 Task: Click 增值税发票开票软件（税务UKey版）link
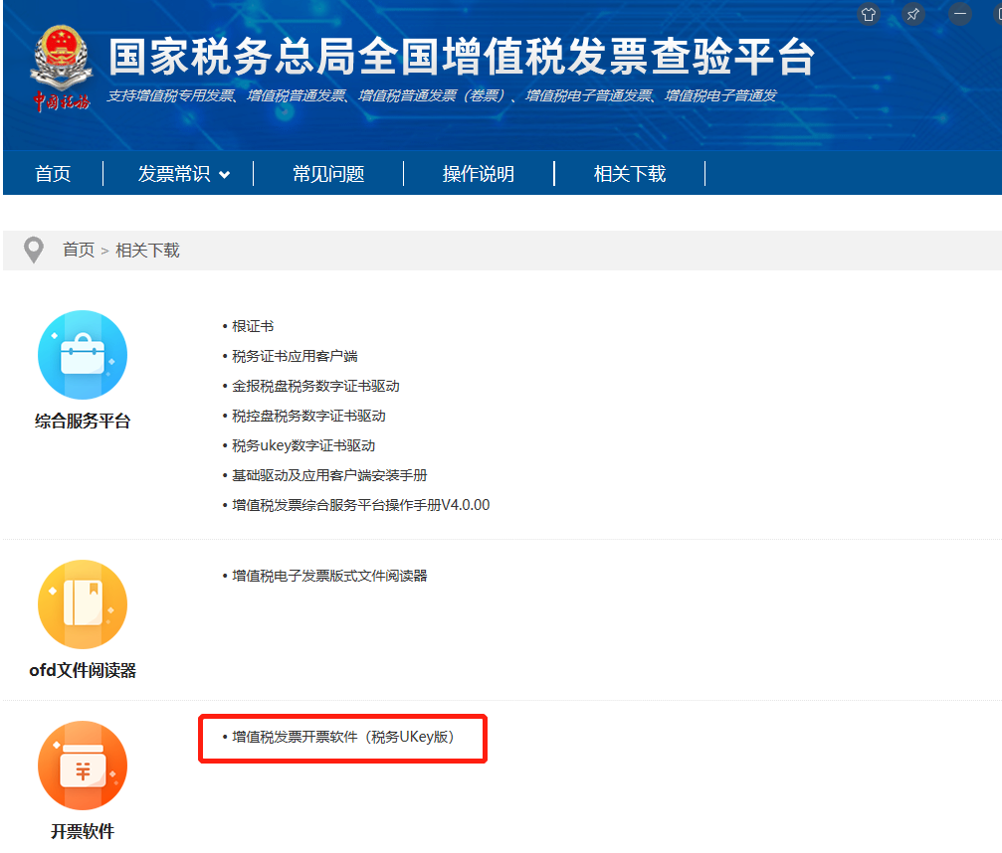point(342,737)
